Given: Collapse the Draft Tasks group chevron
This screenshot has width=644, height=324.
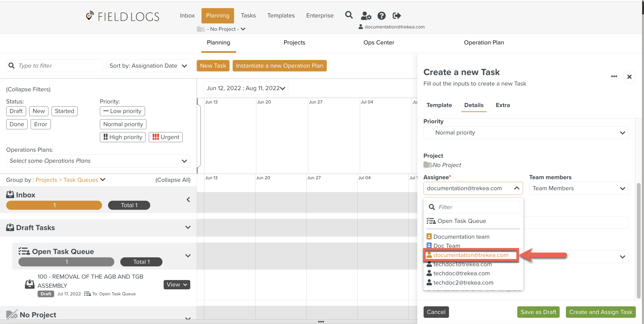Looking at the screenshot, I should click(x=188, y=227).
